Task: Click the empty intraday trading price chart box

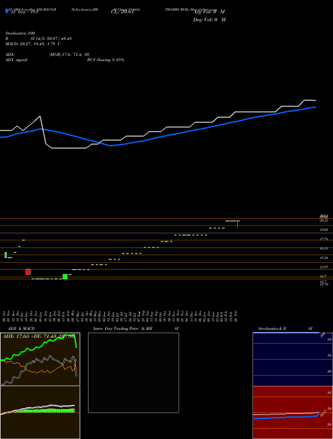Action: coord(133,372)
